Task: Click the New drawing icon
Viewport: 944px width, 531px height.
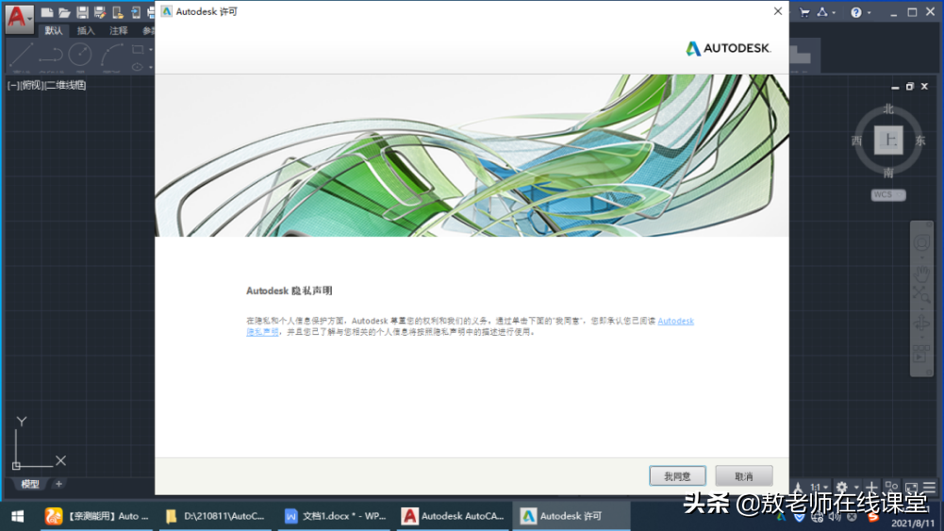Action: pyautogui.click(x=47, y=12)
